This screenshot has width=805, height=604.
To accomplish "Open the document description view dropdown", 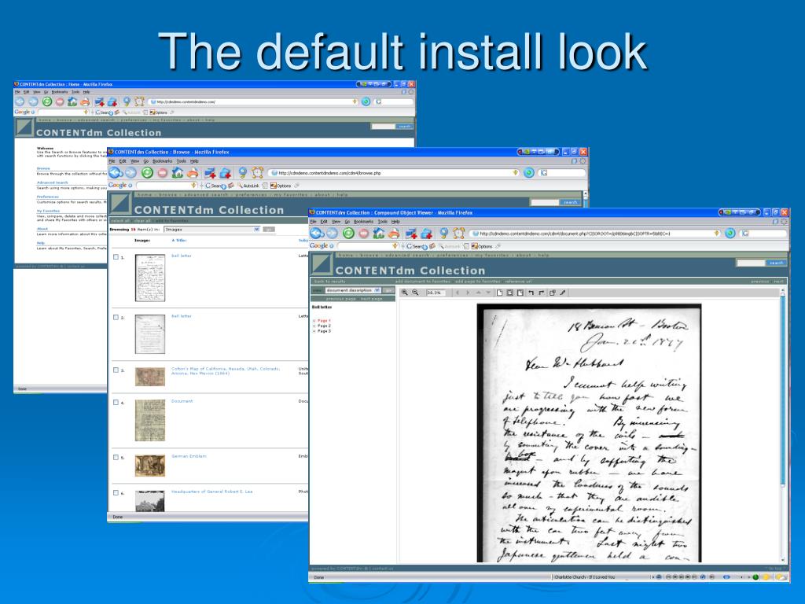I will (x=377, y=290).
